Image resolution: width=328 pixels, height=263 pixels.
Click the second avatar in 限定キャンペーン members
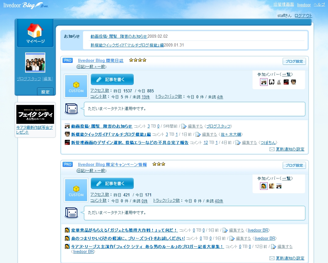point(271,186)
